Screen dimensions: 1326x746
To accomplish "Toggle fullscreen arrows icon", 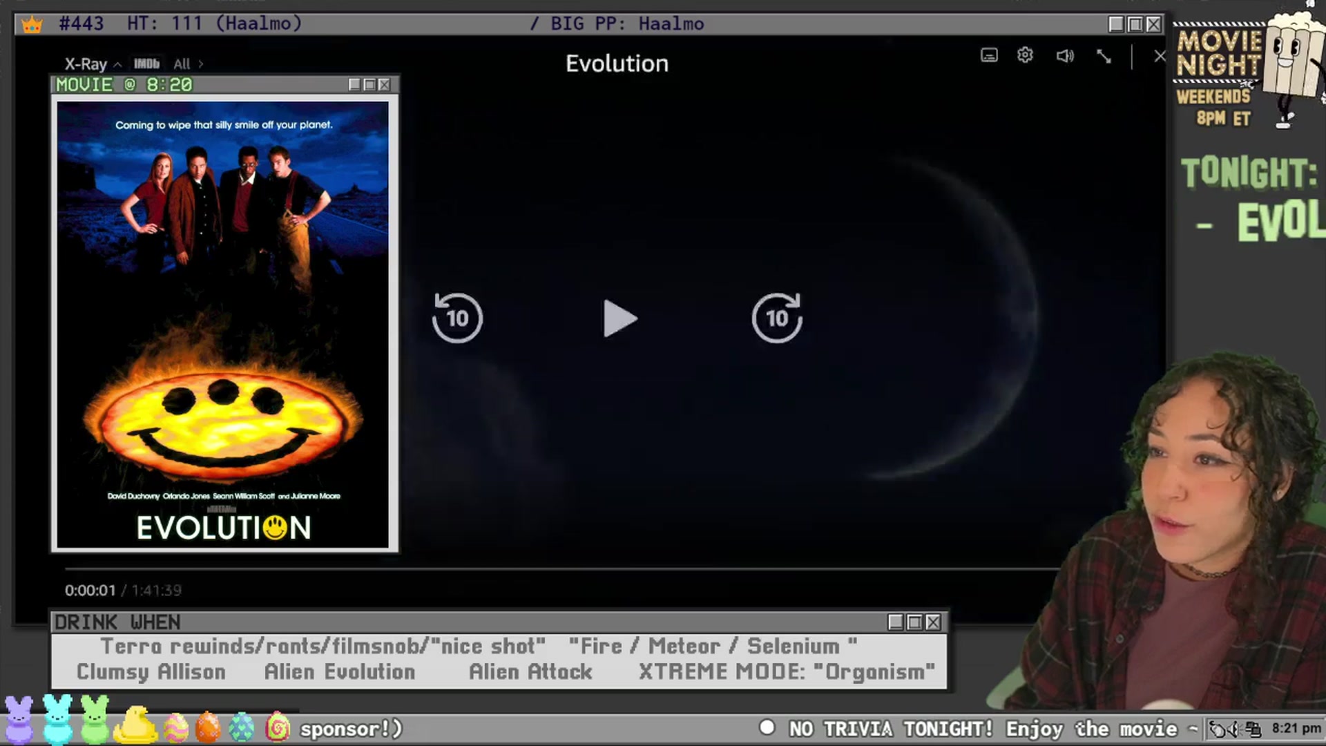I will 1104,56.
